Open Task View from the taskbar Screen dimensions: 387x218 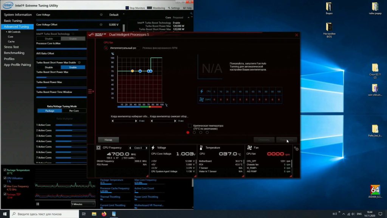click(x=84, y=214)
